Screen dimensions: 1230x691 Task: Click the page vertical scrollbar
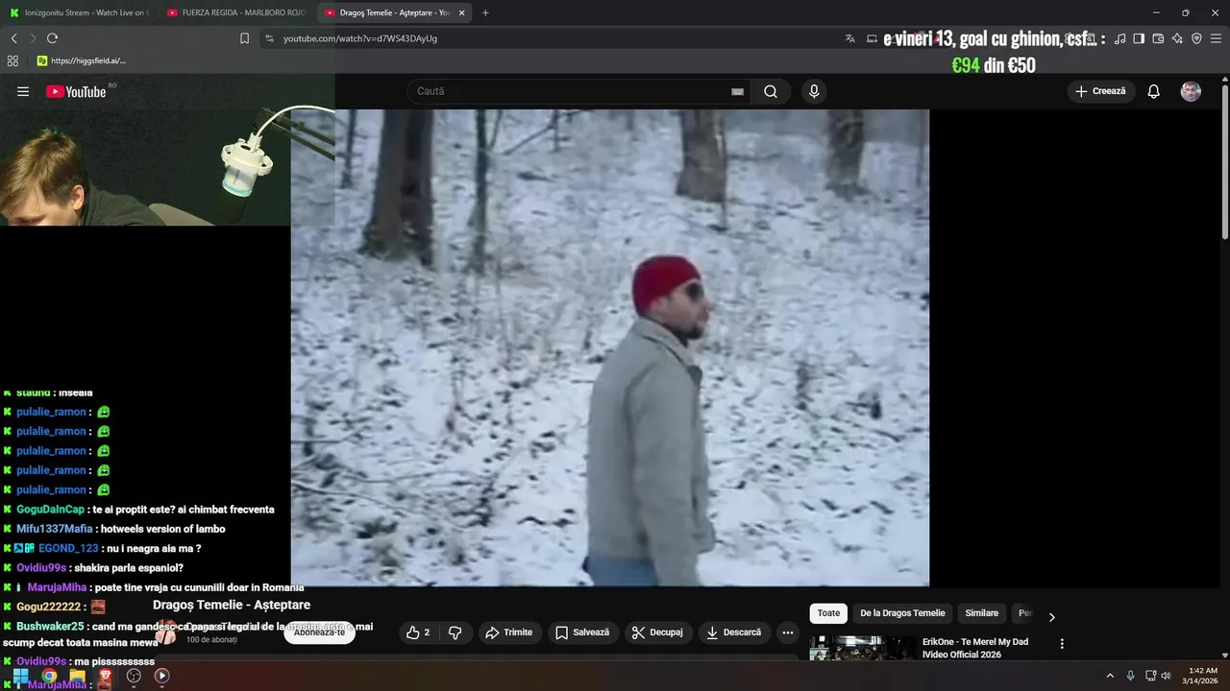click(x=1224, y=163)
